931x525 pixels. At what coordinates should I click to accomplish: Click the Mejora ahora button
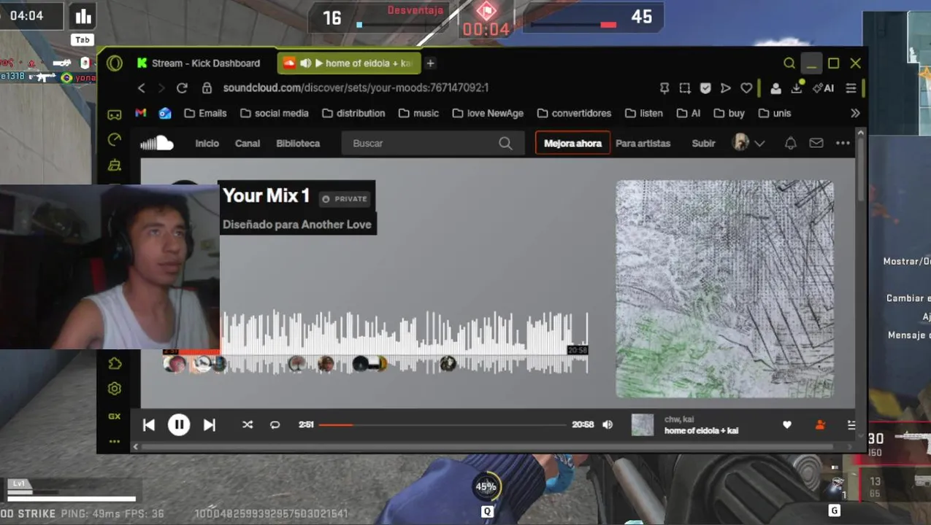point(572,143)
